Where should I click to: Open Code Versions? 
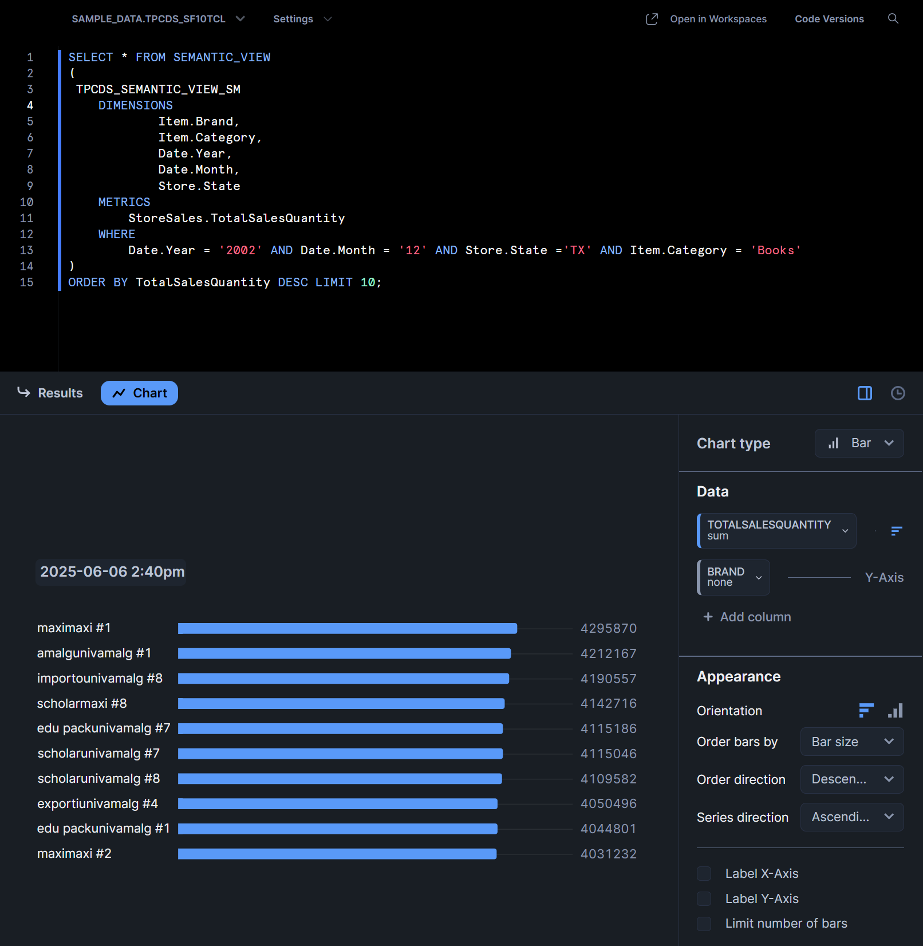pyautogui.click(x=829, y=19)
